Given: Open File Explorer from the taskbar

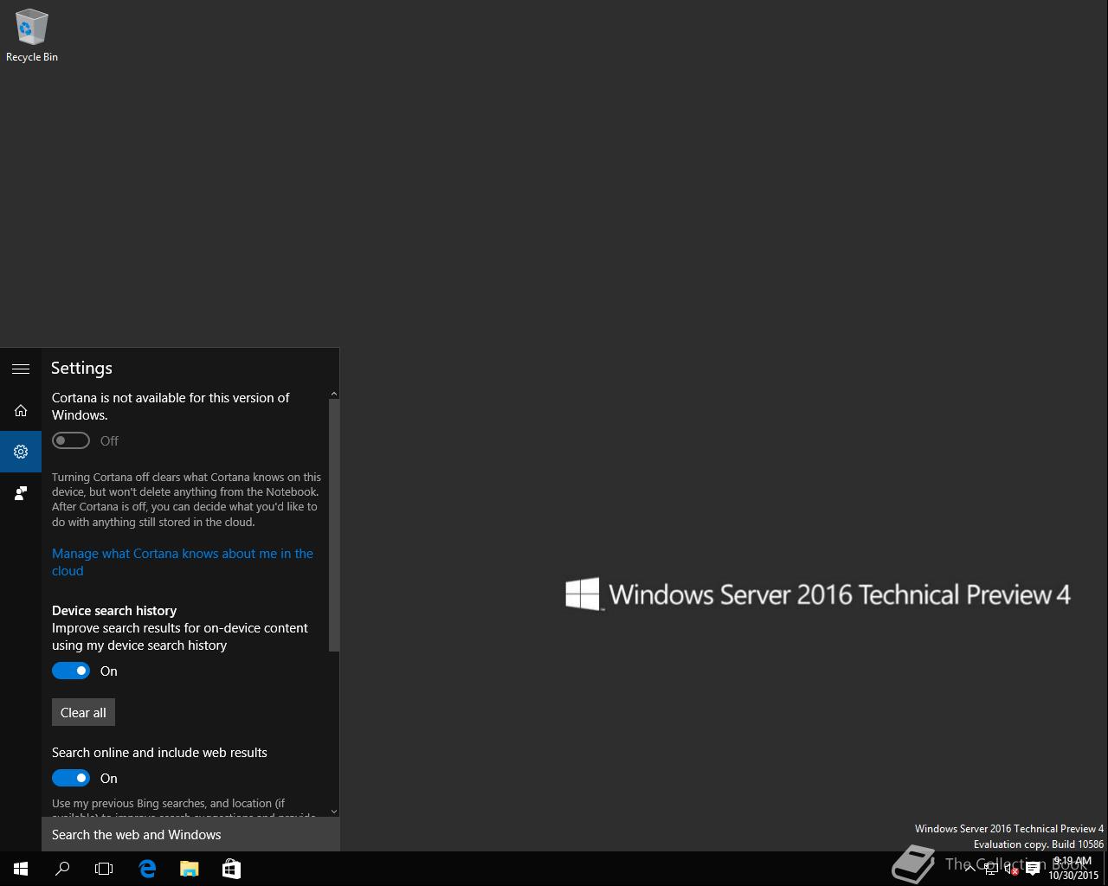Looking at the screenshot, I should [189, 869].
